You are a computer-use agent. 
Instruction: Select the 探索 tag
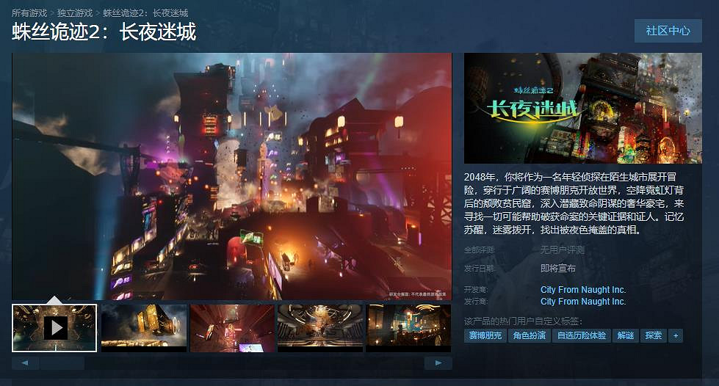pos(654,335)
